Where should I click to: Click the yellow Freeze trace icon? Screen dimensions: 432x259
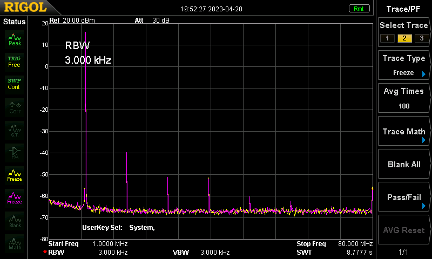(x=15, y=175)
